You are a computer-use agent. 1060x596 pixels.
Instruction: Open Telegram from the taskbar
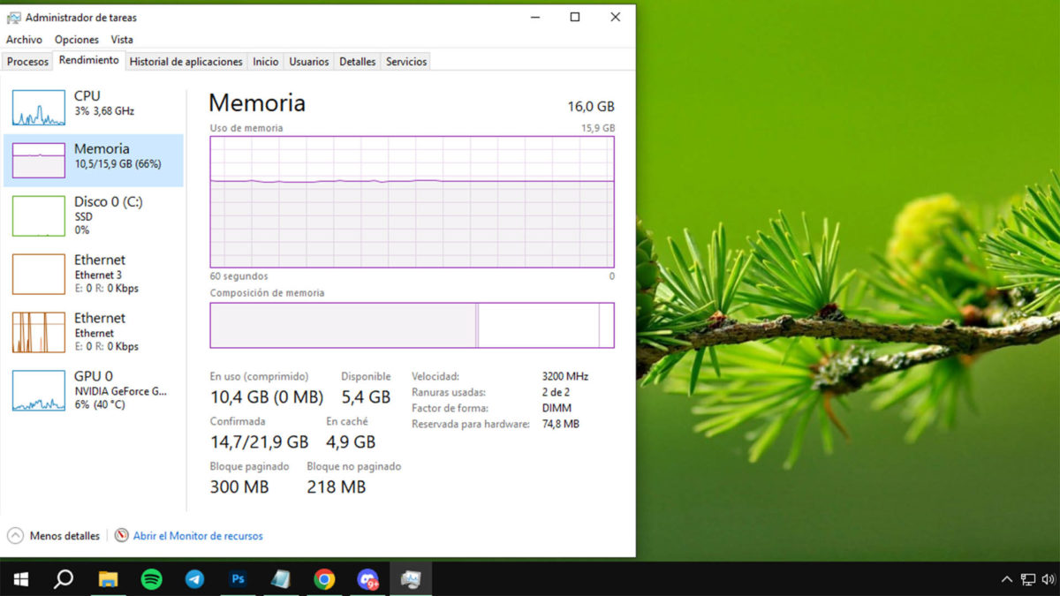194,579
